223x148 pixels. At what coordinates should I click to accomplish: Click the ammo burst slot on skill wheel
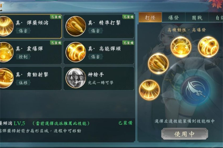click(x=149, y=90)
